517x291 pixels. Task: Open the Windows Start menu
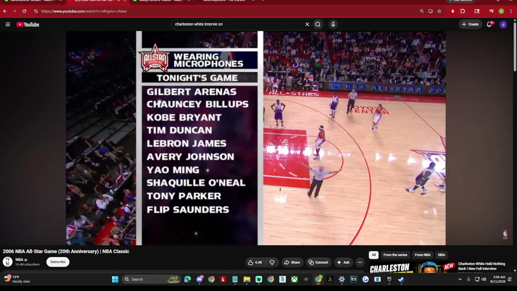(115, 279)
